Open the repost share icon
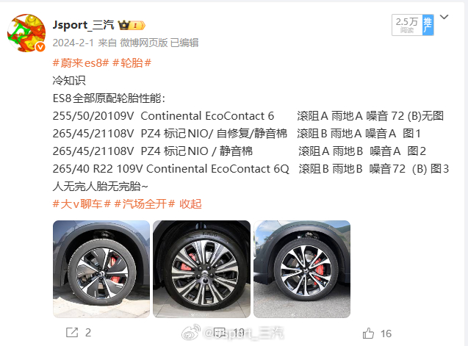Viewport: 468px width, 346px height. click(72, 333)
